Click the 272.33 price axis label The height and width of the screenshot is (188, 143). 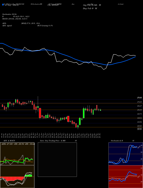[x=139, y=102]
